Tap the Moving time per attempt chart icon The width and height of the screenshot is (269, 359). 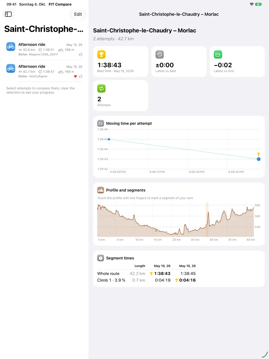[101, 123]
